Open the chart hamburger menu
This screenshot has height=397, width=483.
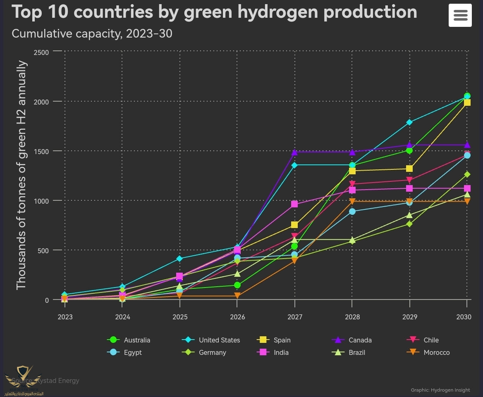pos(460,15)
